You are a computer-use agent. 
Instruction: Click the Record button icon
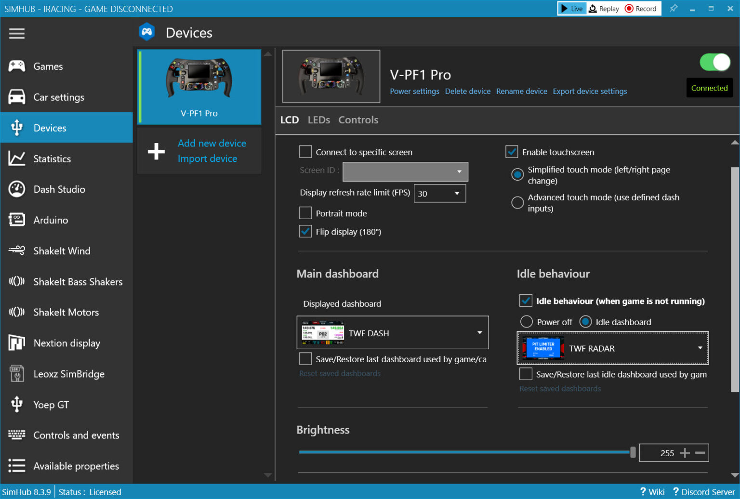[x=629, y=9]
